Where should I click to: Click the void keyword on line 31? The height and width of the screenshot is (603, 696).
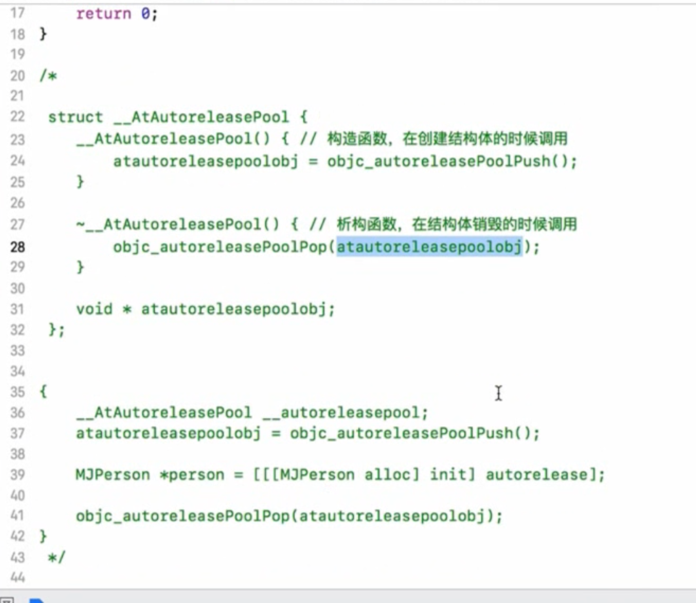pos(94,309)
